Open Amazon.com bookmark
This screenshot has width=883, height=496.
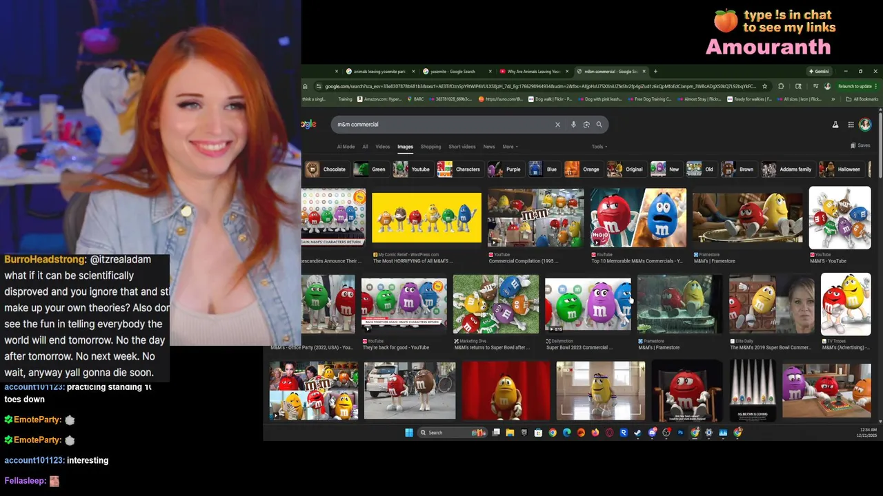coord(379,99)
